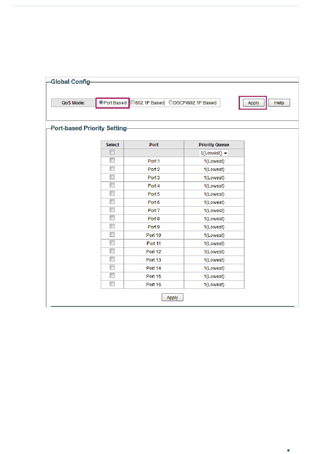This screenshot has height=454, width=311.
Task: Click Port 16's 1(Lowest) priority value
Action: 214,284
